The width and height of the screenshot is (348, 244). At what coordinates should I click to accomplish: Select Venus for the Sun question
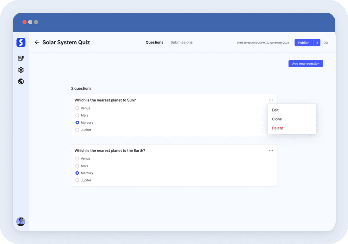click(77, 108)
